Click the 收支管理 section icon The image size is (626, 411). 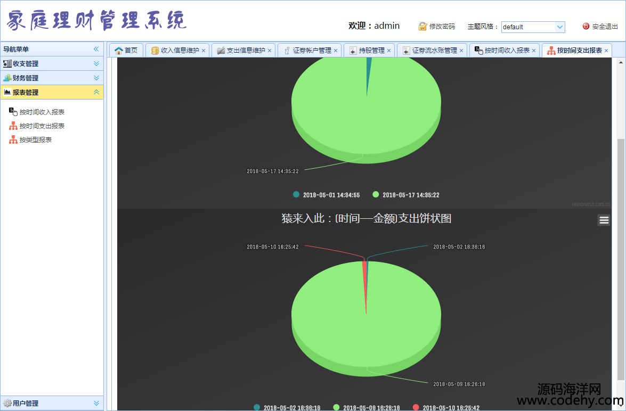pos(7,63)
